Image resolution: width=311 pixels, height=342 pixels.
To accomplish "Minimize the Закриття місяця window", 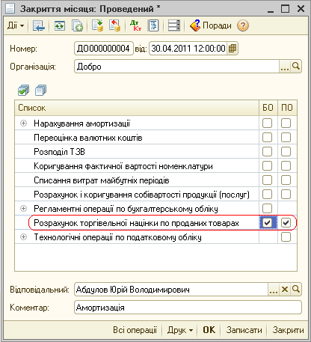I will tap(271, 10).
